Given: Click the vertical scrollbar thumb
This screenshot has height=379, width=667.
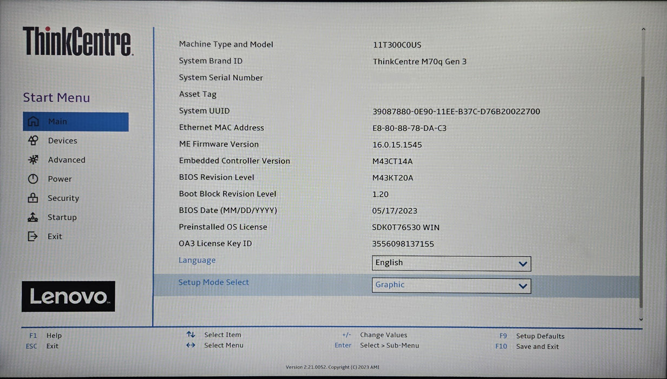Looking at the screenshot, I should (x=642, y=192).
